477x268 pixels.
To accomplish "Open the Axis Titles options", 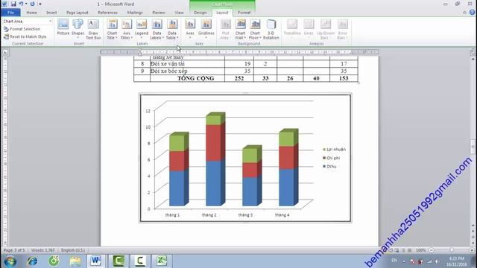I will click(x=127, y=29).
